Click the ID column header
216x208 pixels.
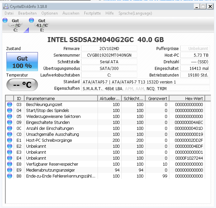[19, 98]
